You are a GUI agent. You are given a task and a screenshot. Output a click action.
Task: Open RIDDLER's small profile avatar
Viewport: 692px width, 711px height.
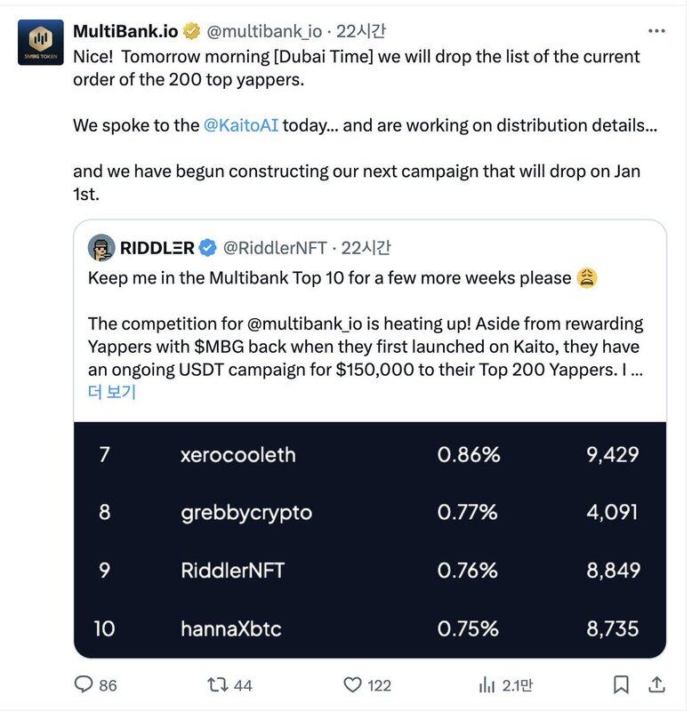click(x=101, y=248)
